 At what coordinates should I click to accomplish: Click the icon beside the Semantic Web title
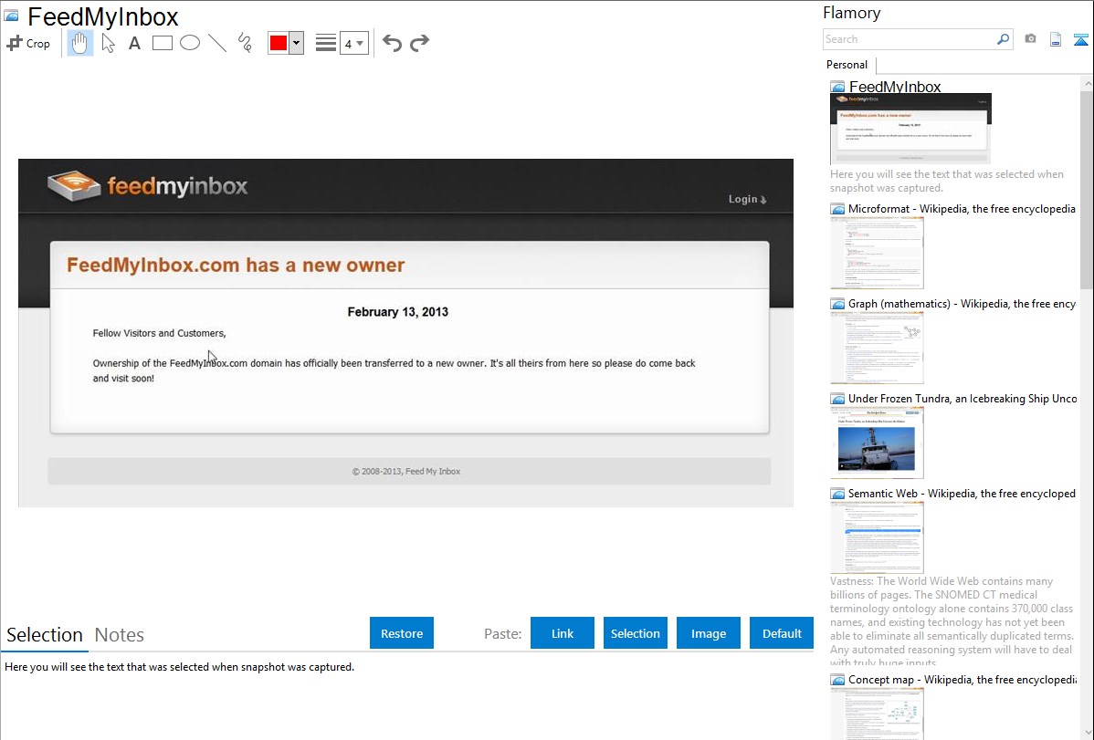837,494
